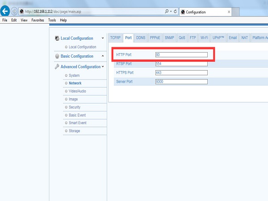Click the Basic Configuration globe icon
This screenshot has height=201, width=268.
tap(57, 56)
